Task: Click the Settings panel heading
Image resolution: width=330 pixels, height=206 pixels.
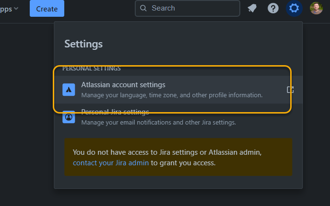Action: [83, 44]
